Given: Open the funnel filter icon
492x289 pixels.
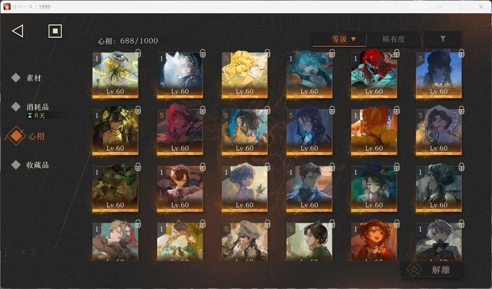Looking at the screenshot, I should 443,39.
